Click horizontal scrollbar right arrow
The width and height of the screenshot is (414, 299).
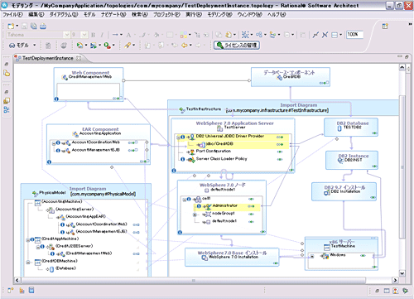click(x=395, y=280)
